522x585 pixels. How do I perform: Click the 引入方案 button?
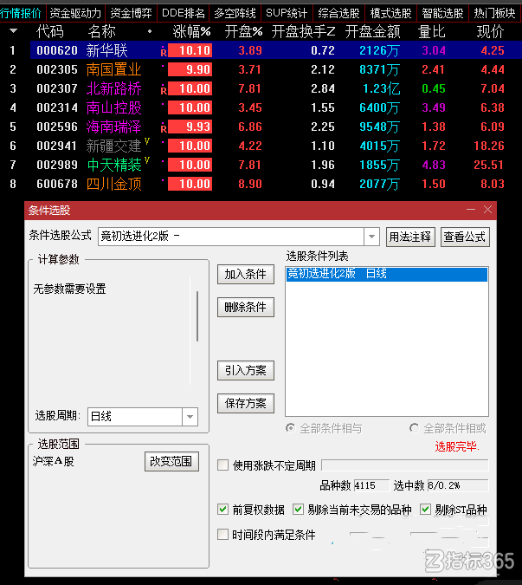pyautogui.click(x=246, y=370)
